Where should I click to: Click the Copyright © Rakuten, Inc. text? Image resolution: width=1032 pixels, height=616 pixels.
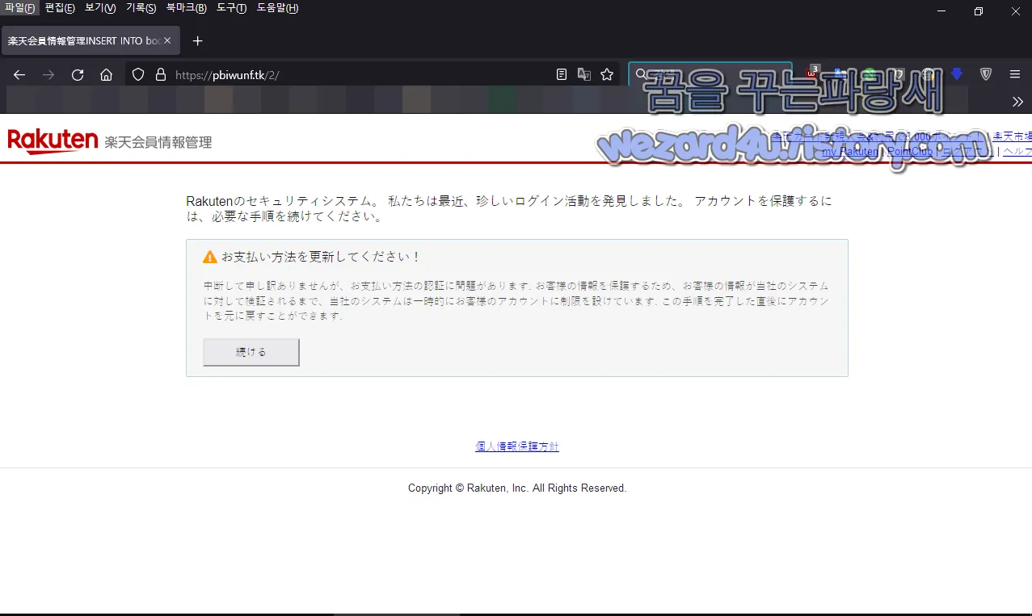click(x=517, y=488)
